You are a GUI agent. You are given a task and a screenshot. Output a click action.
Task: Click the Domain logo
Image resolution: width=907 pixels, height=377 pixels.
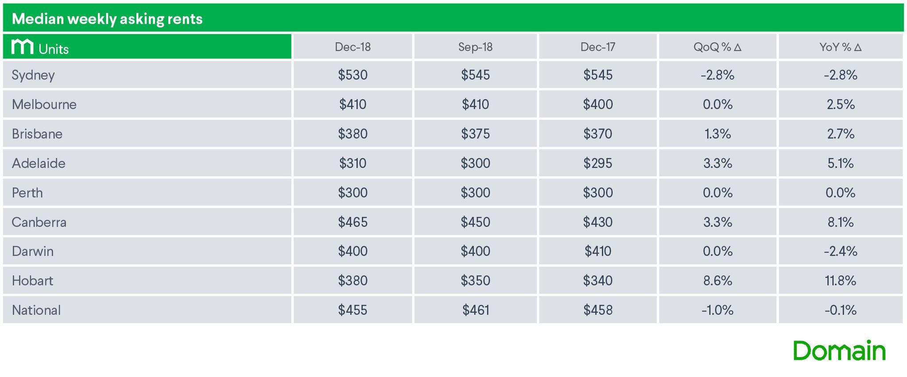[839, 351]
